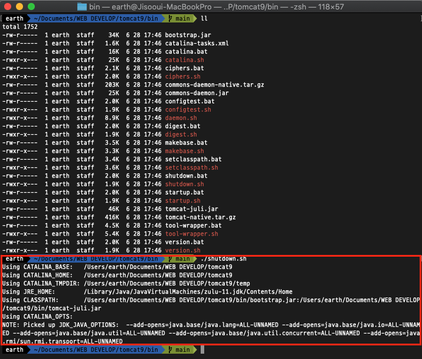Click the file name setclasspath.bat

click(x=193, y=160)
